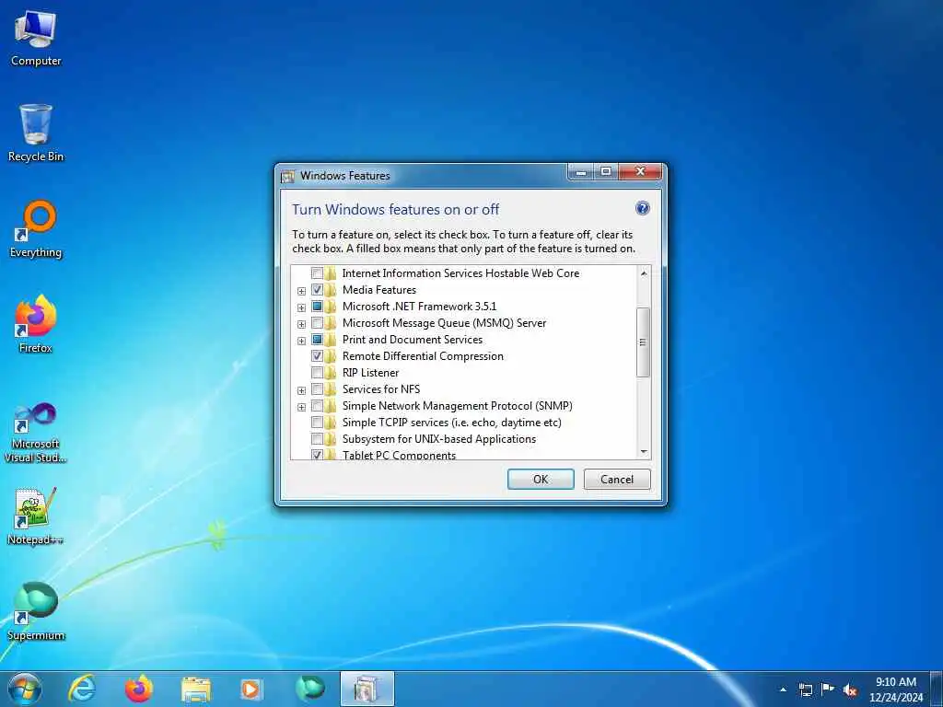The image size is (943, 707).
Task: Click the folder icon beside Services for NFS
Action: coord(331,389)
